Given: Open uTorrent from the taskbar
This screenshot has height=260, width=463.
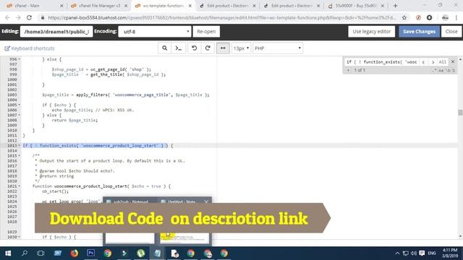Looking at the screenshot, I should tap(141, 253).
